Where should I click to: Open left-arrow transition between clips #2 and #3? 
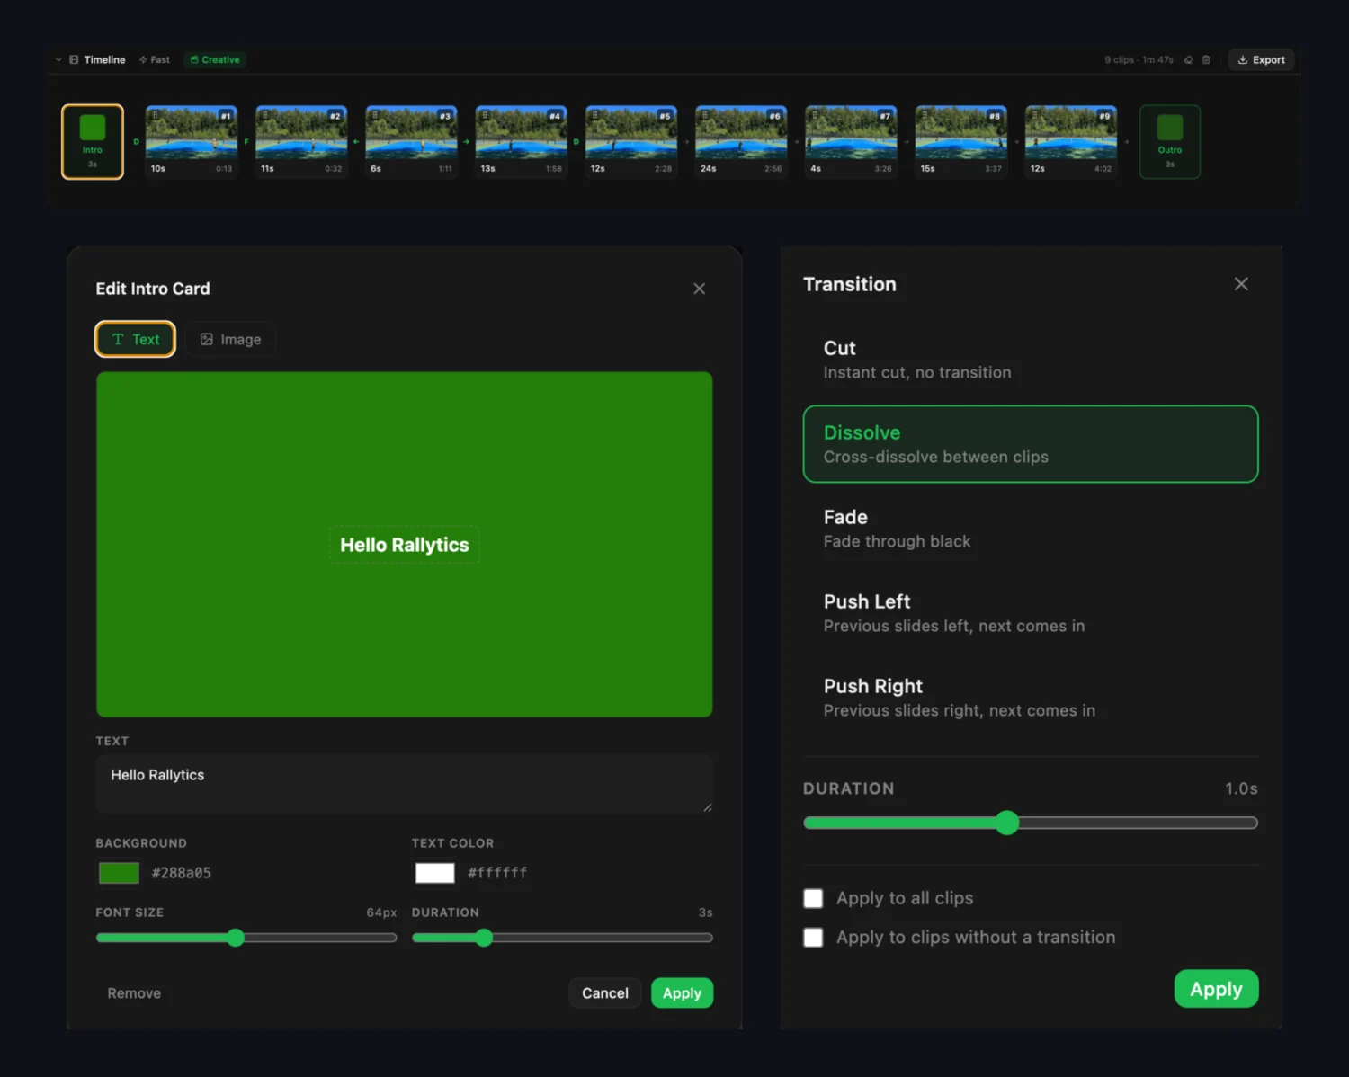pyautogui.click(x=356, y=142)
